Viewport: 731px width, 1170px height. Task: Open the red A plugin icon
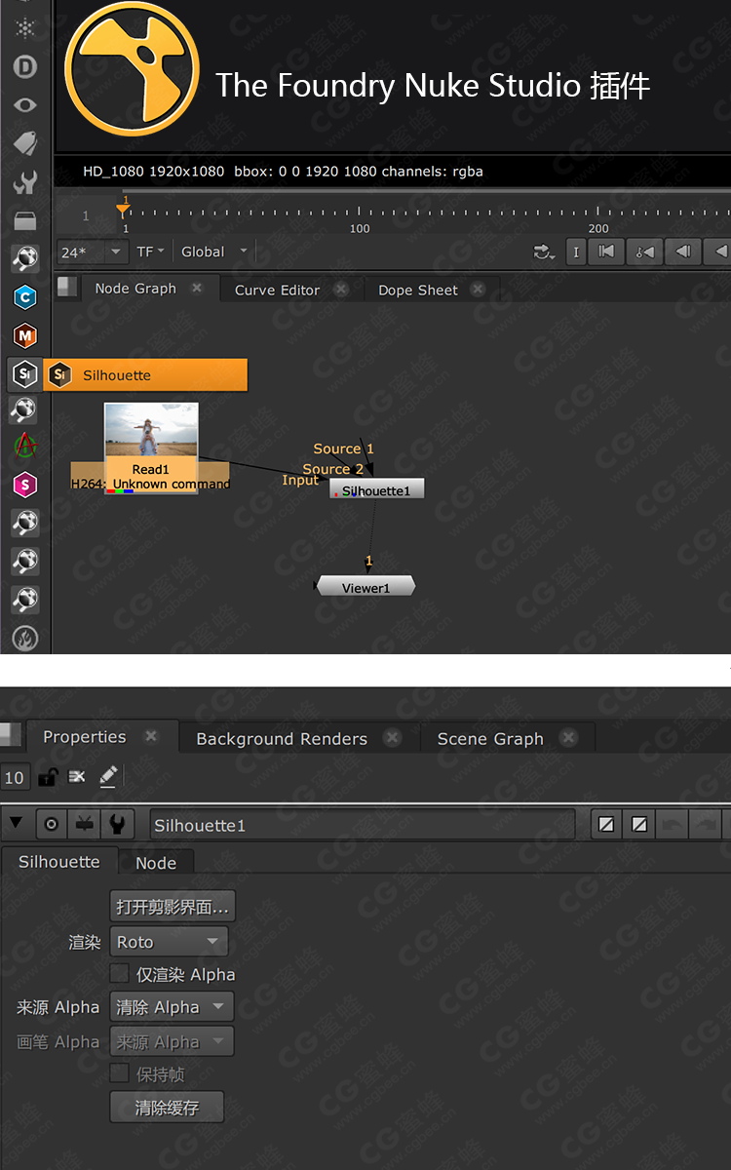coord(25,447)
